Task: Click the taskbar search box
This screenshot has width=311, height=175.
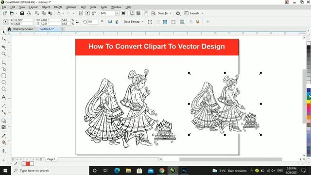Action: click(50, 171)
